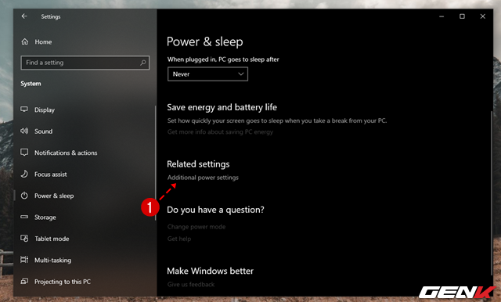The image size is (501, 302).
Task: Select Power & sleep in sidebar
Action: (54, 196)
